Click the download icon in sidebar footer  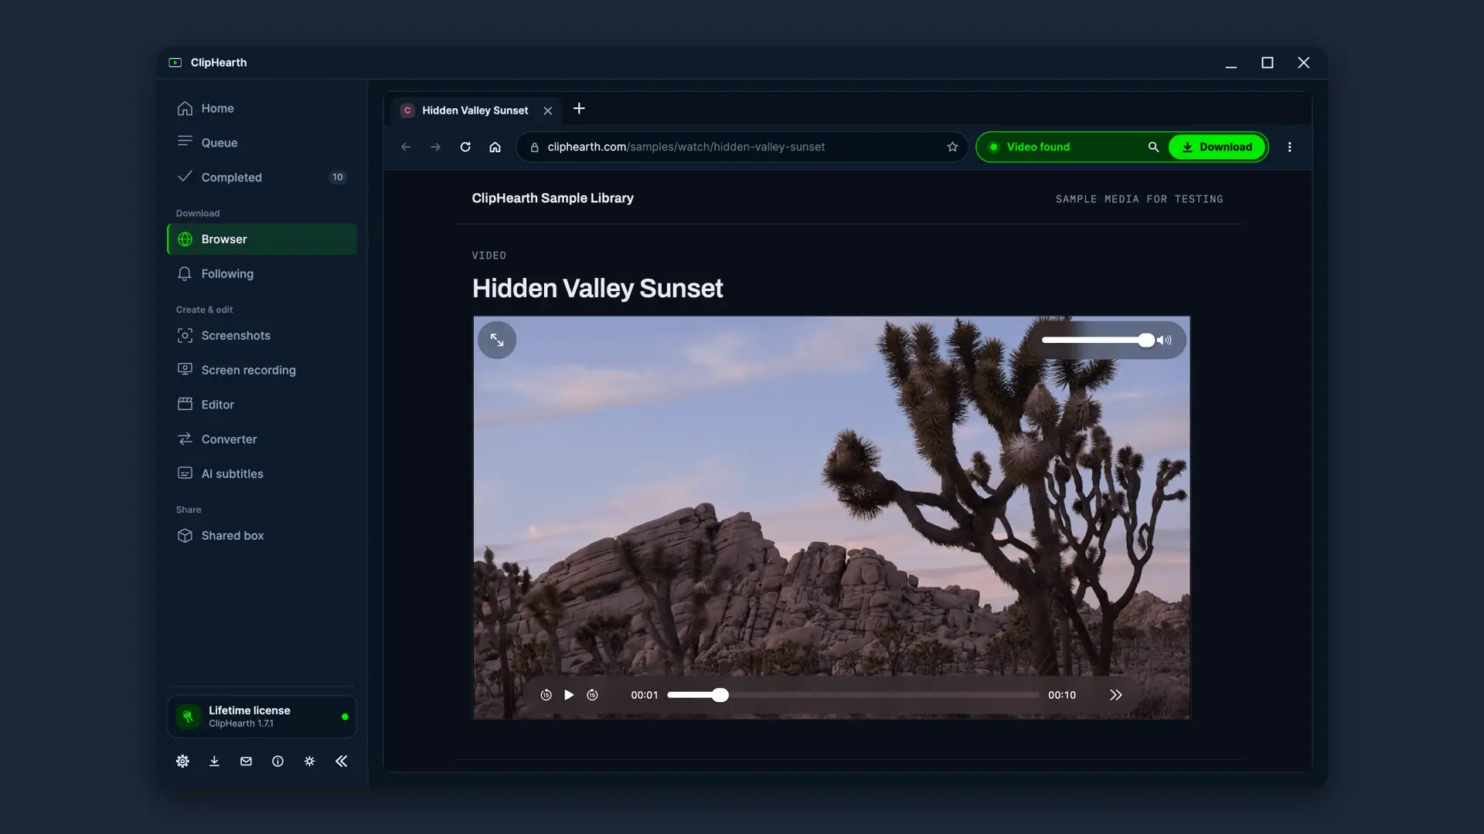click(x=214, y=761)
